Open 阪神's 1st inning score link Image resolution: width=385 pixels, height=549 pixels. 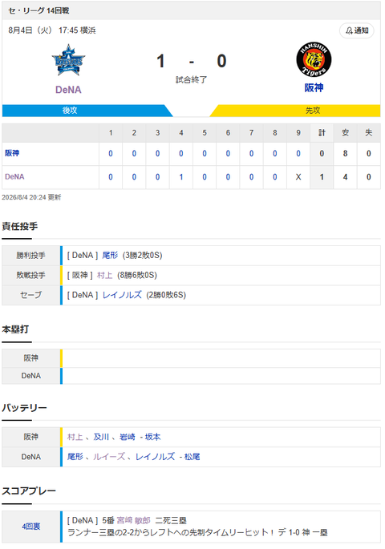coord(111,153)
